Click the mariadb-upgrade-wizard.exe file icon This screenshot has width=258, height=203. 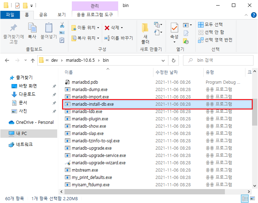point(68,163)
